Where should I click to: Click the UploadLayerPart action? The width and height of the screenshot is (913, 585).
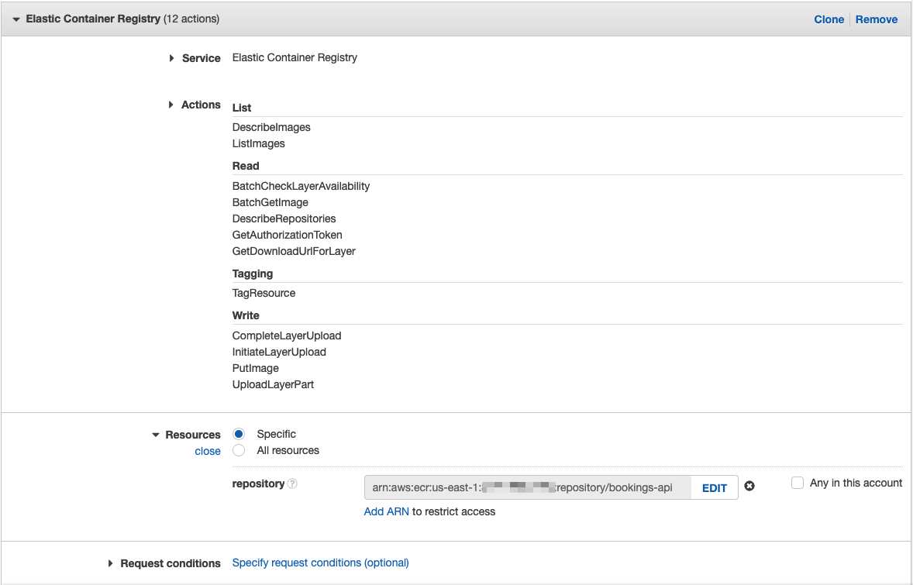[x=273, y=385]
